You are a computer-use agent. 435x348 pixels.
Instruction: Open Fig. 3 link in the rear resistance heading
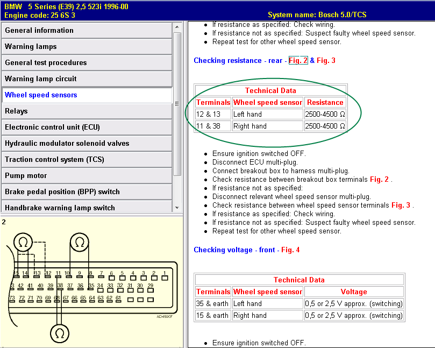point(326,60)
